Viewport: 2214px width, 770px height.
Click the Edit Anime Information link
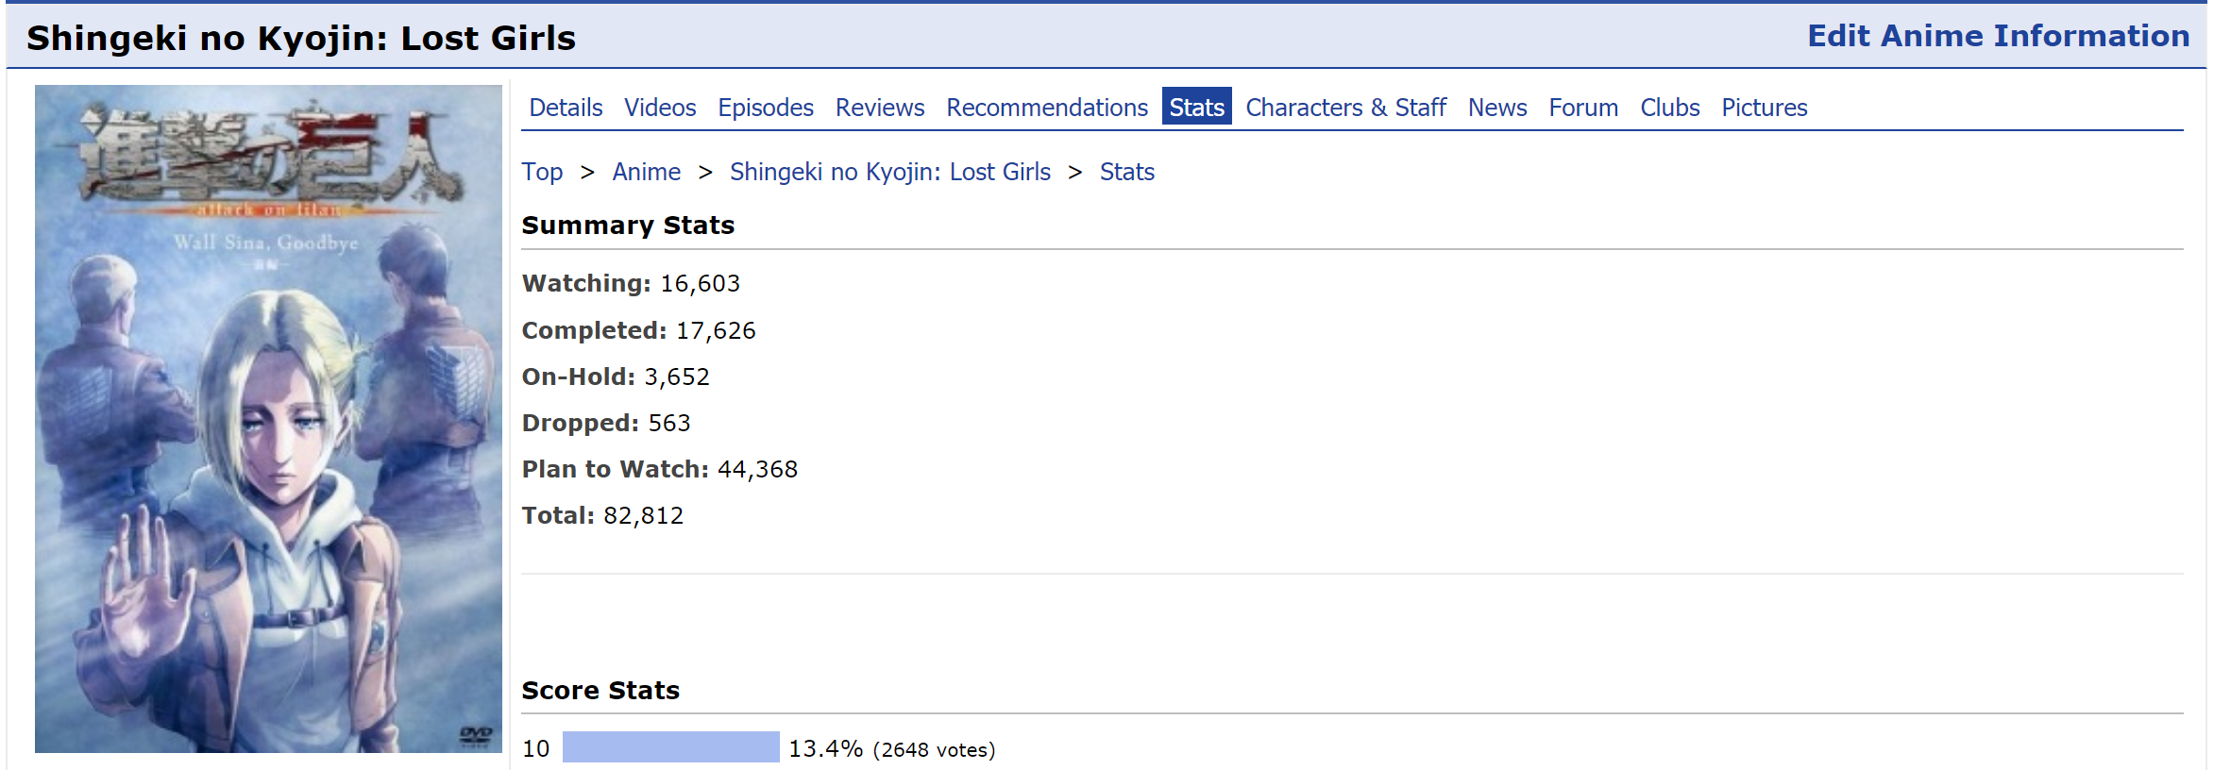point(1997,36)
